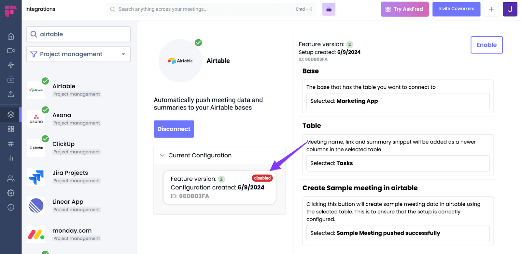Select monday.com integration row
Image resolution: width=521 pixels, height=254 pixels.
pyautogui.click(x=78, y=234)
